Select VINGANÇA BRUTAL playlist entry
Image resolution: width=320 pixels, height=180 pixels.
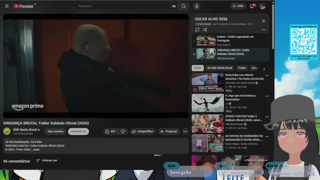pos(230,54)
